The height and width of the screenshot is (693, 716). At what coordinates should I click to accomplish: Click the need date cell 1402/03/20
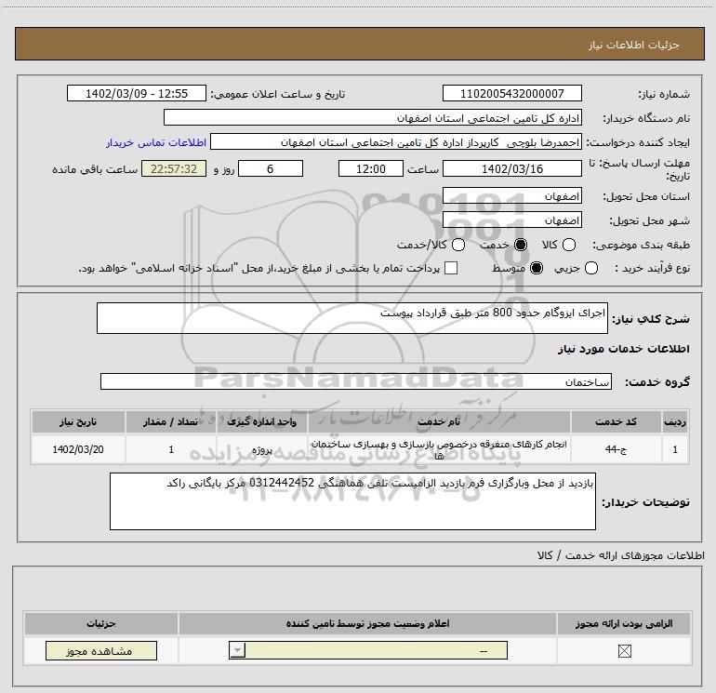(78, 449)
